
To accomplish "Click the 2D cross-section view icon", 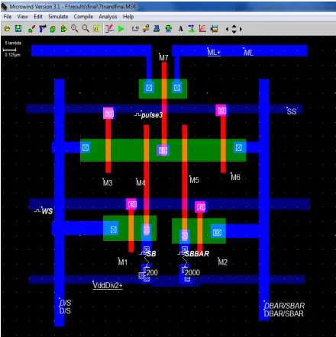I will [x=146, y=29].
